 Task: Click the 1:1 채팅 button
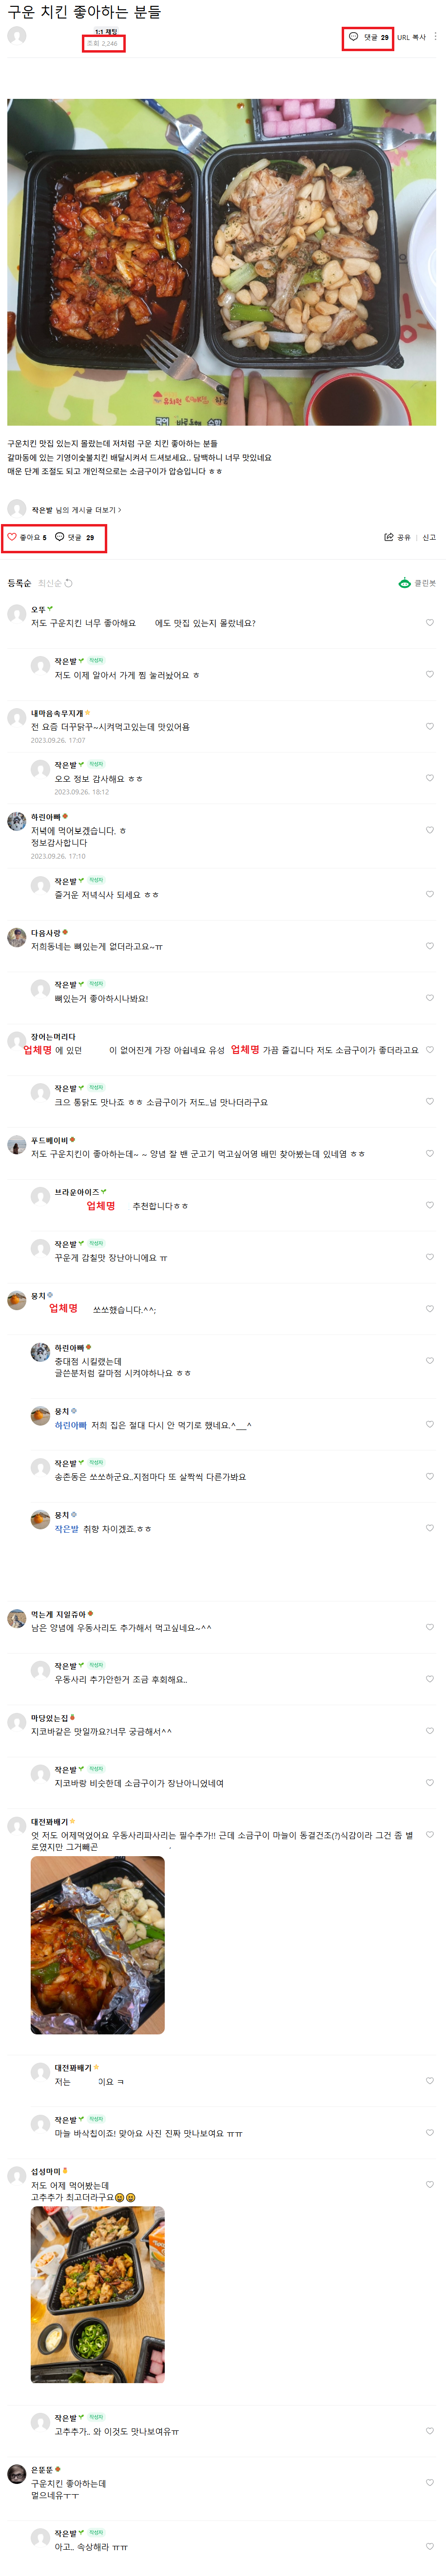[x=106, y=32]
